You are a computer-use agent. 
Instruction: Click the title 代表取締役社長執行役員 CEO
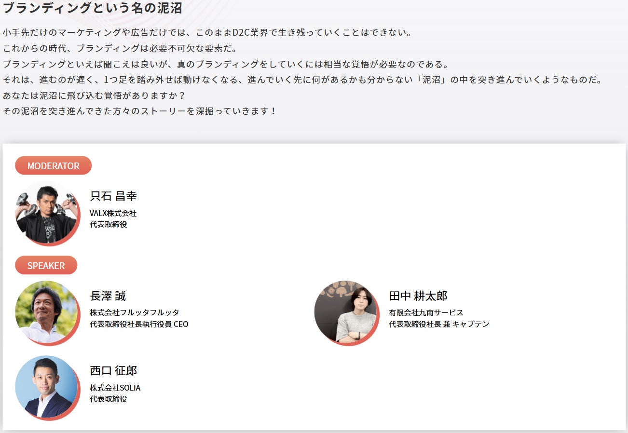pyautogui.click(x=139, y=324)
